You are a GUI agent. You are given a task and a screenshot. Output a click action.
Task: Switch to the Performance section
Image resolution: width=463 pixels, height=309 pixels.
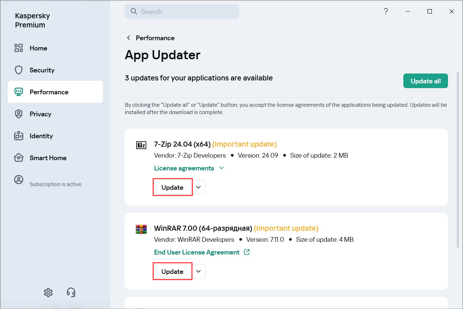coord(49,92)
